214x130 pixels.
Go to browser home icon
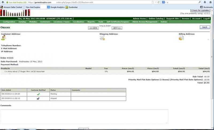coord(211,2)
